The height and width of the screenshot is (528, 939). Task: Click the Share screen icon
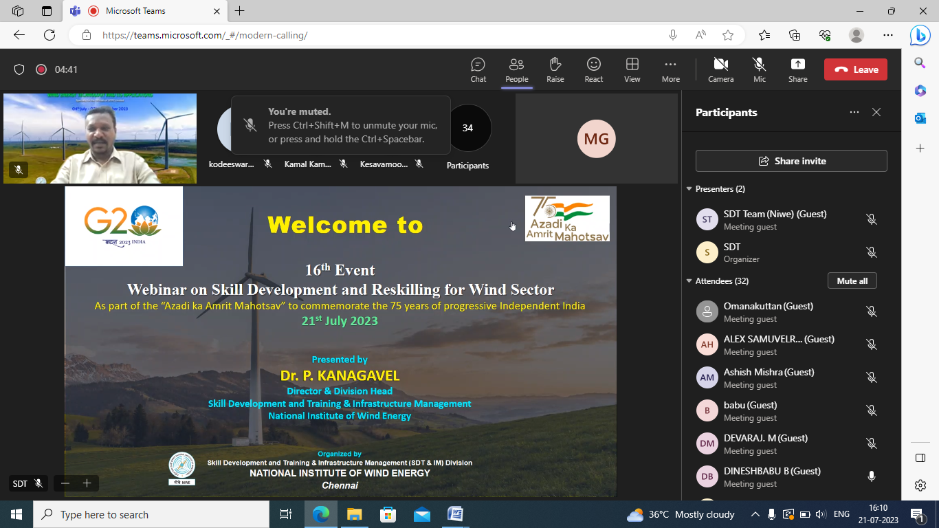[797, 69]
